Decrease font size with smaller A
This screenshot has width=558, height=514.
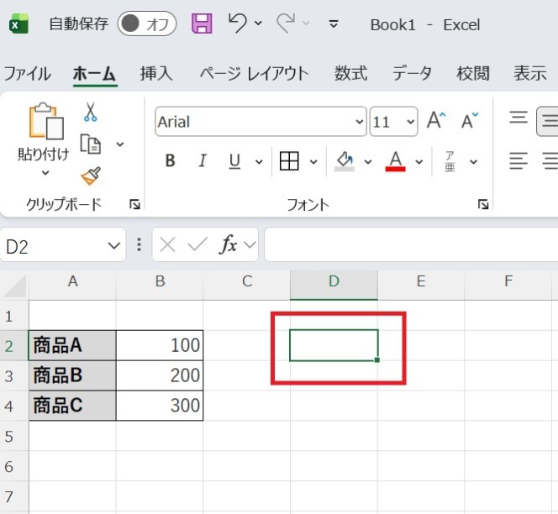[470, 120]
